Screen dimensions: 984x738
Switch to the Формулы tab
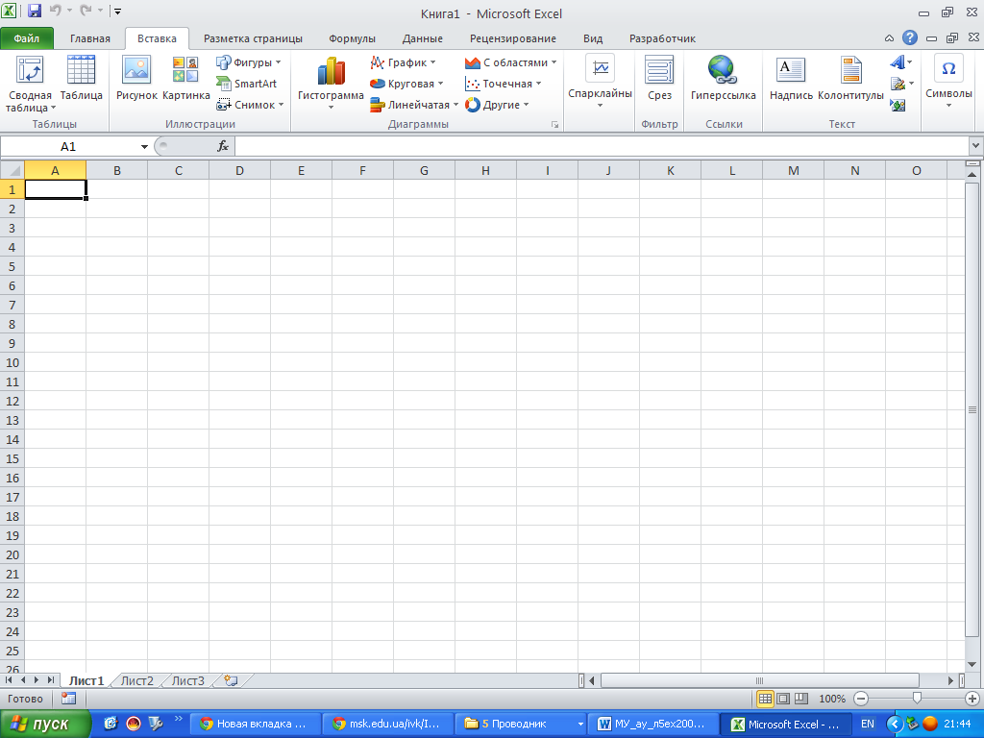(352, 38)
